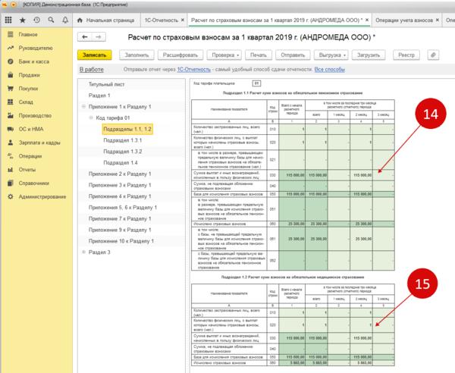This screenshot has height=373, width=455.
Task: Open Банк и касса section
Action: click(33, 61)
